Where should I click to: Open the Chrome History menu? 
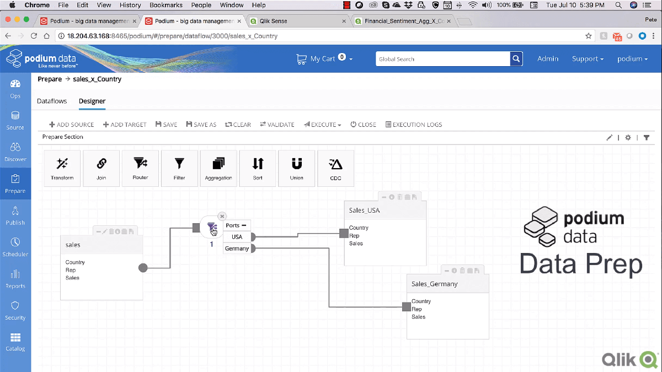point(130,5)
